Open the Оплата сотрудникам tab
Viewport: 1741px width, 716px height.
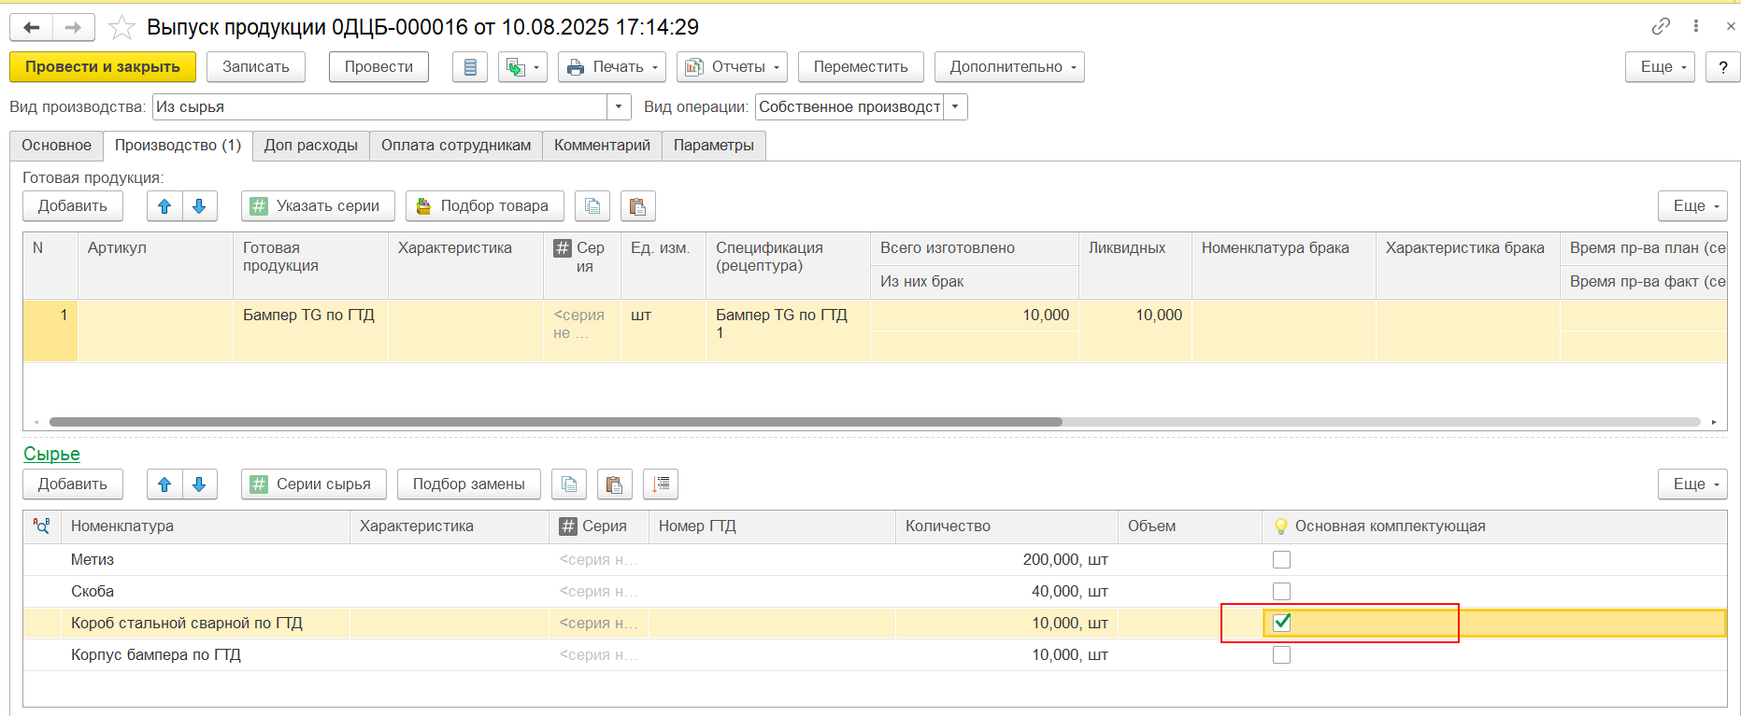(x=455, y=146)
